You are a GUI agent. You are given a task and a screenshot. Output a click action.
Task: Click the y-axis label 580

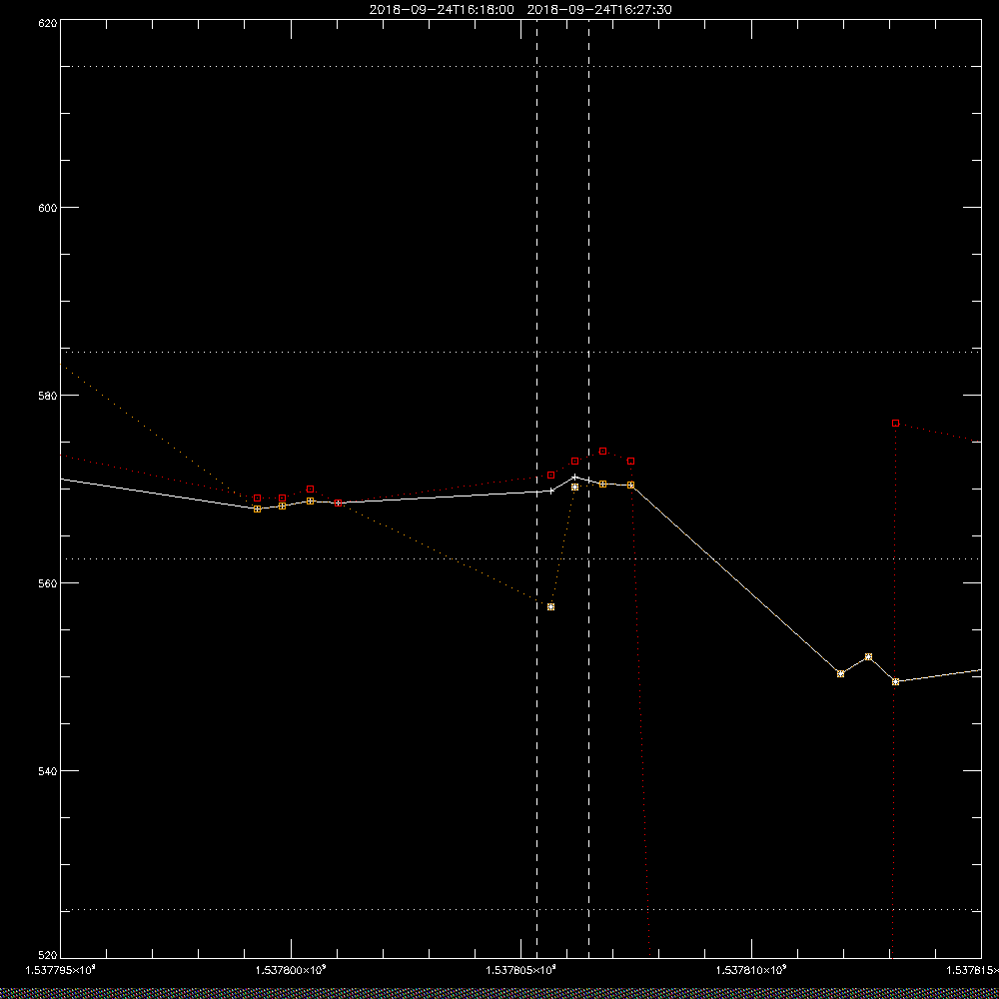(49, 395)
